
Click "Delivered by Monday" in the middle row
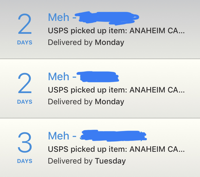(x=86, y=102)
